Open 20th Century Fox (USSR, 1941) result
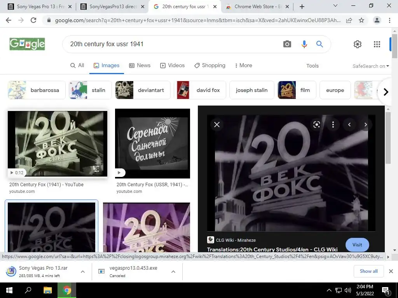 [152, 184]
